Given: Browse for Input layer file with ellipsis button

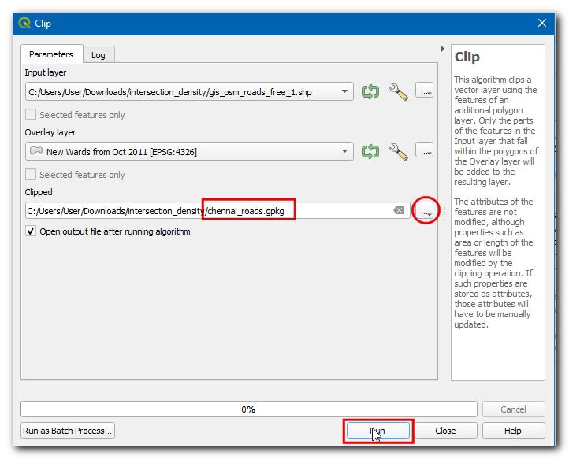Looking at the screenshot, I should click(x=425, y=92).
